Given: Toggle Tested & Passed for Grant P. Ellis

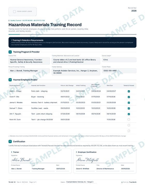Looking at the screenshot, I should pyautogui.click(x=129, y=97).
